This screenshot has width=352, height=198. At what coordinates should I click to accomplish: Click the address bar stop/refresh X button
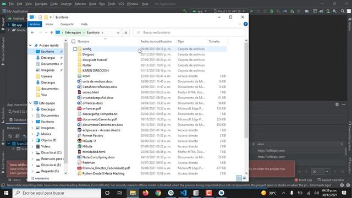(x=126, y=32)
